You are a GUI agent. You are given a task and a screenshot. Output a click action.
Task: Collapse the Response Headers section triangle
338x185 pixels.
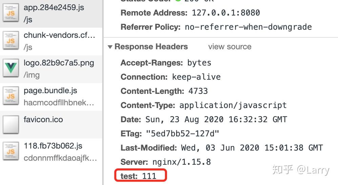110,47
